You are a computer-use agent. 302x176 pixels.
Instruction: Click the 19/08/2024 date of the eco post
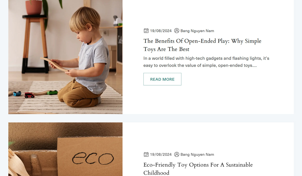161,155
